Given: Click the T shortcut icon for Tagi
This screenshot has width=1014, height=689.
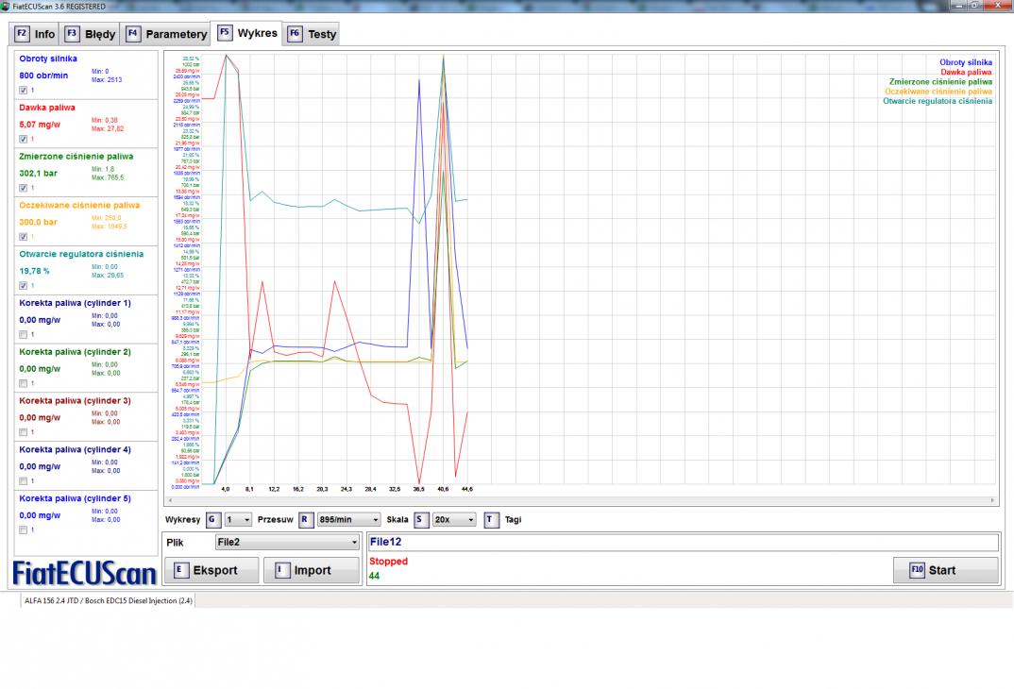Looking at the screenshot, I should (x=491, y=519).
